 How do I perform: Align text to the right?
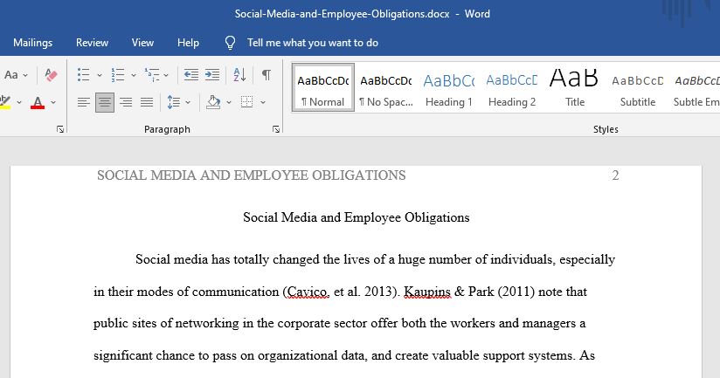coord(126,102)
